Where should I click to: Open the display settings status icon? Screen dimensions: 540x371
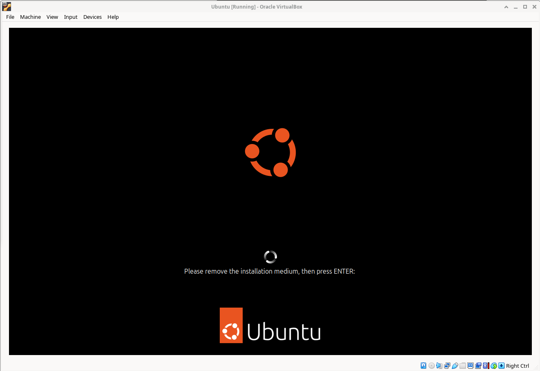click(x=470, y=366)
